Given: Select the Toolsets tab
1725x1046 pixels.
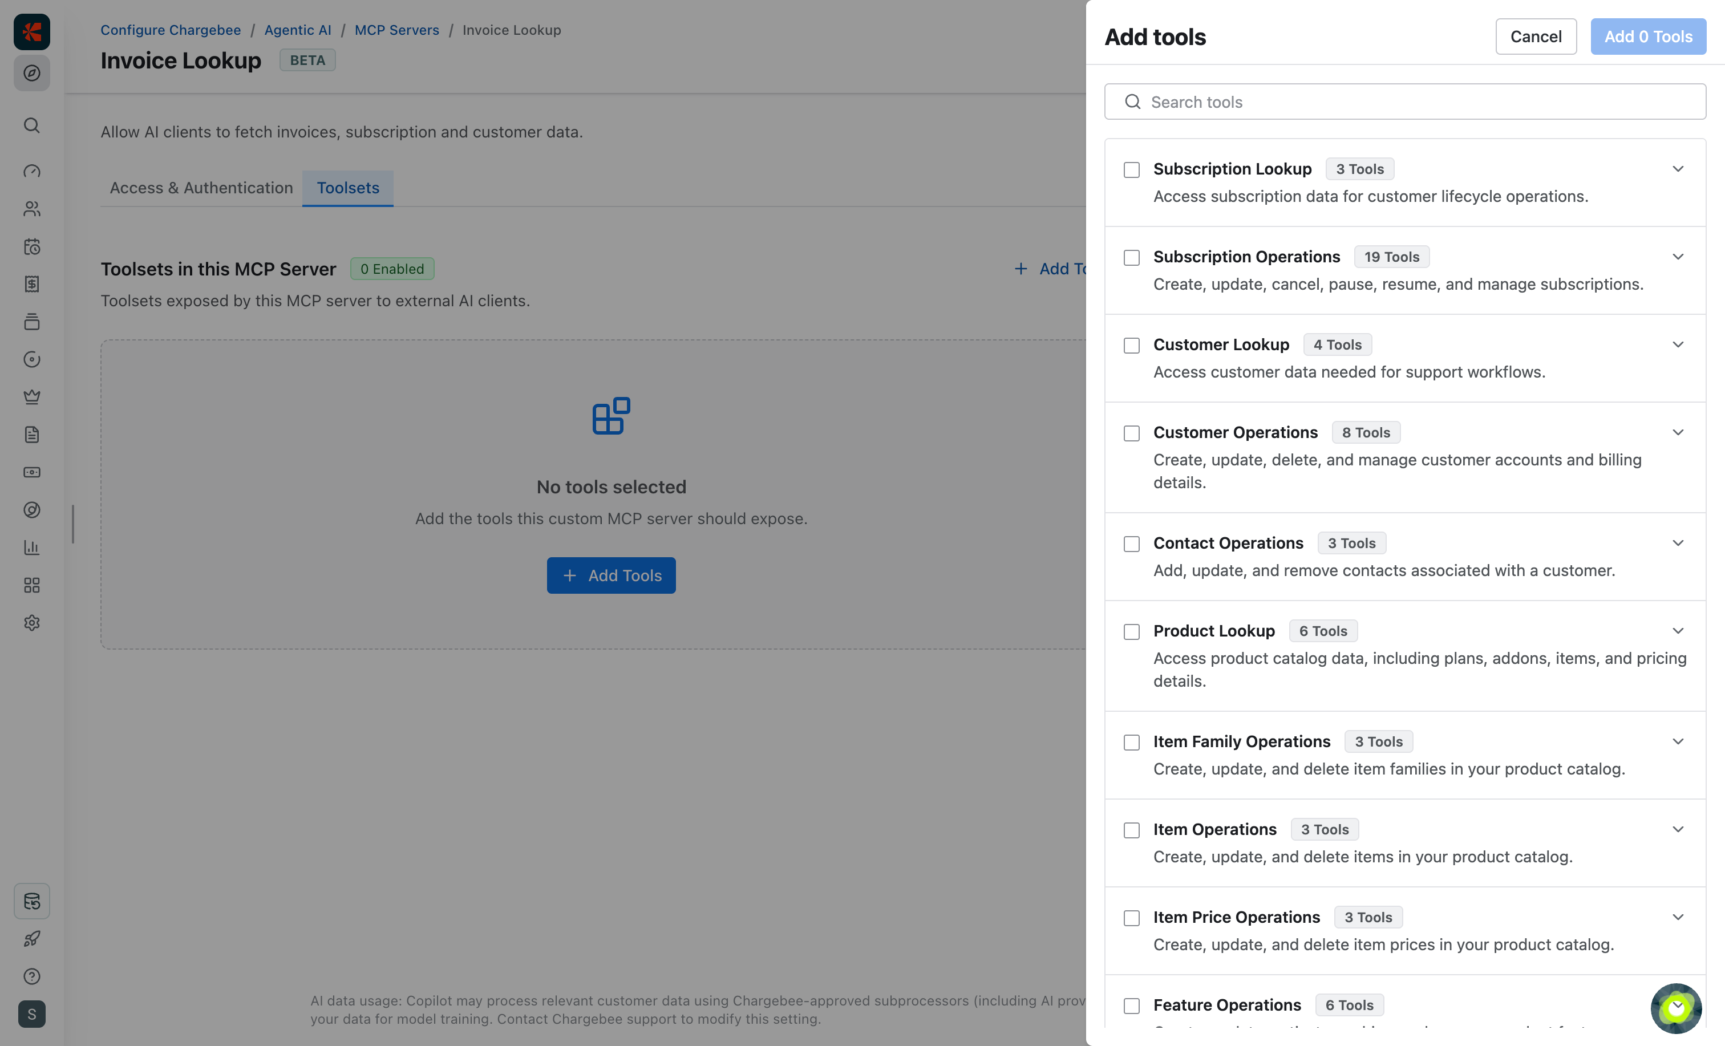Looking at the screenshot, I should click(348, 188).
